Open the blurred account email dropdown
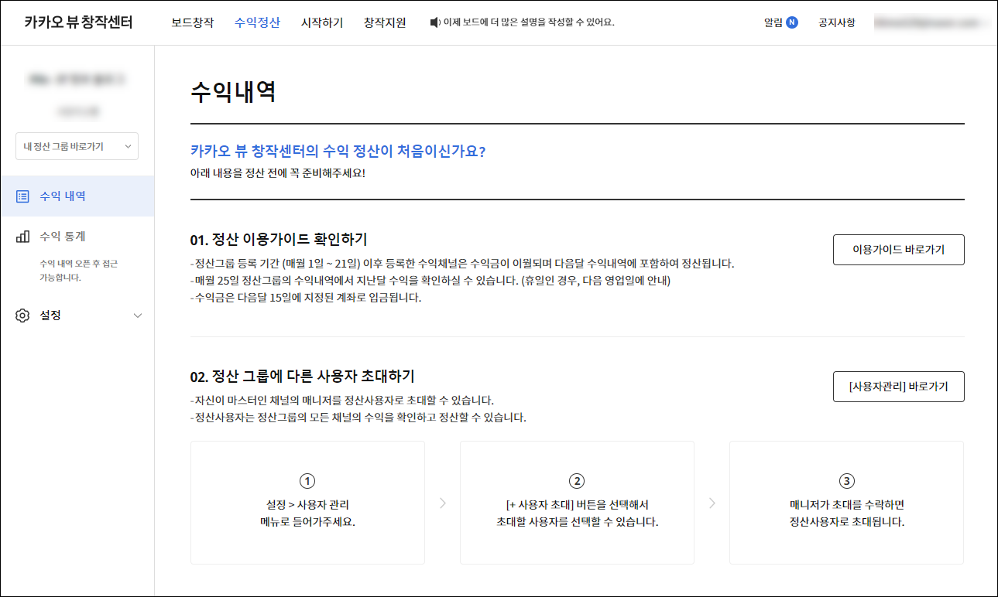Image resolution: width=998 pixels, height=597 pixels. pos(931,23)
